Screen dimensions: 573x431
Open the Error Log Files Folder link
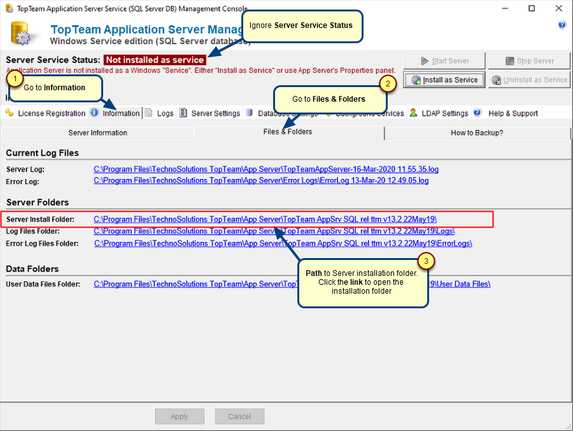283,243
